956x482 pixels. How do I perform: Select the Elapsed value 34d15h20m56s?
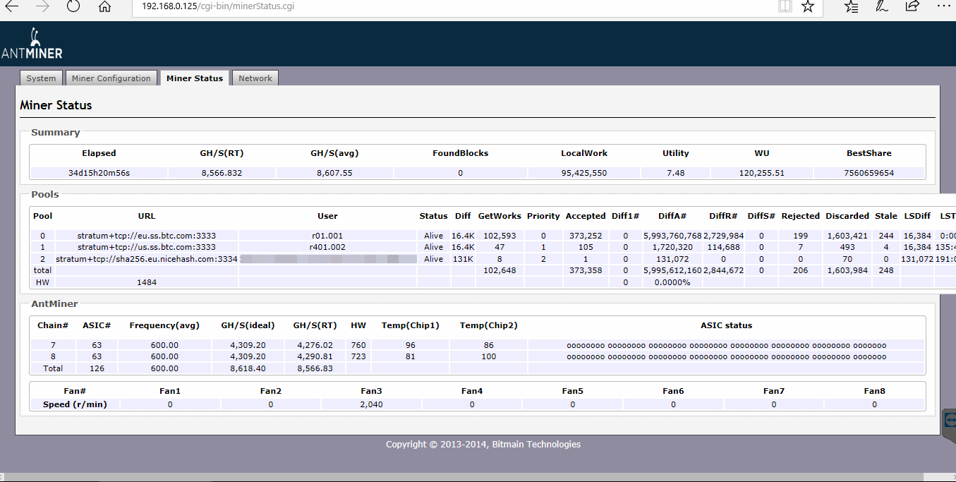click(x=99, y=173)
